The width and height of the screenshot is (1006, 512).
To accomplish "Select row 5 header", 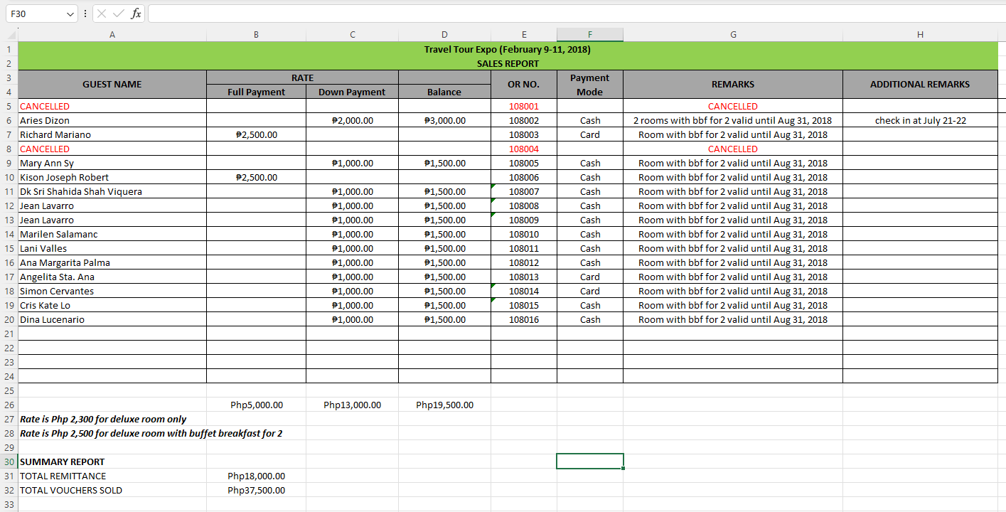I will click(x=9, y=106).
